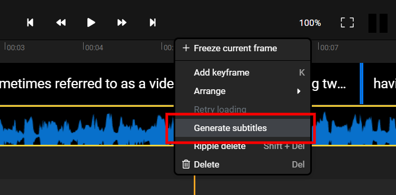This screenshot has height=195, width=396.
Task: Play the video preview
Action: (91, 22)
